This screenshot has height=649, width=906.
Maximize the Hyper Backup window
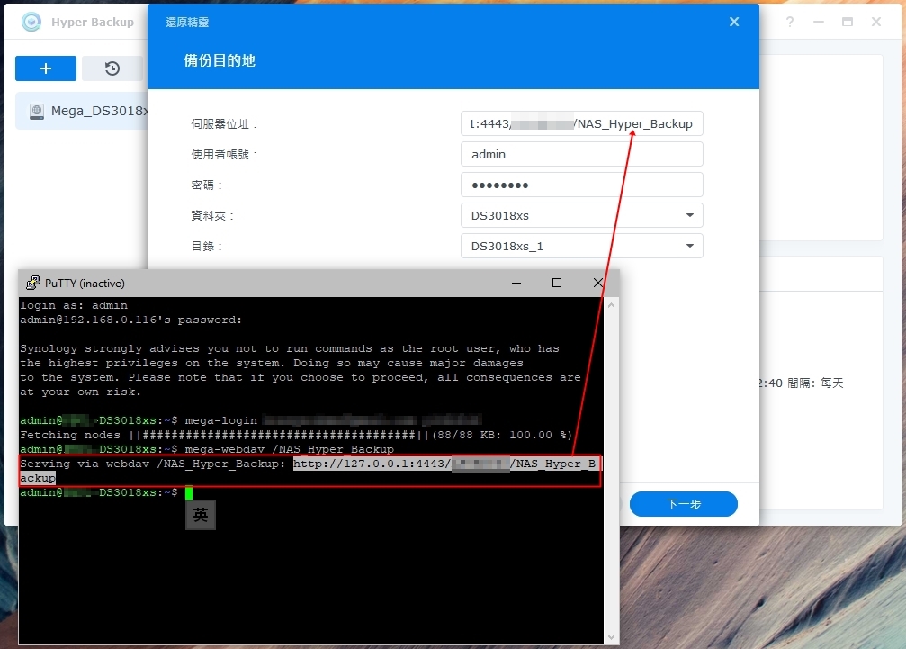point(847,22)
